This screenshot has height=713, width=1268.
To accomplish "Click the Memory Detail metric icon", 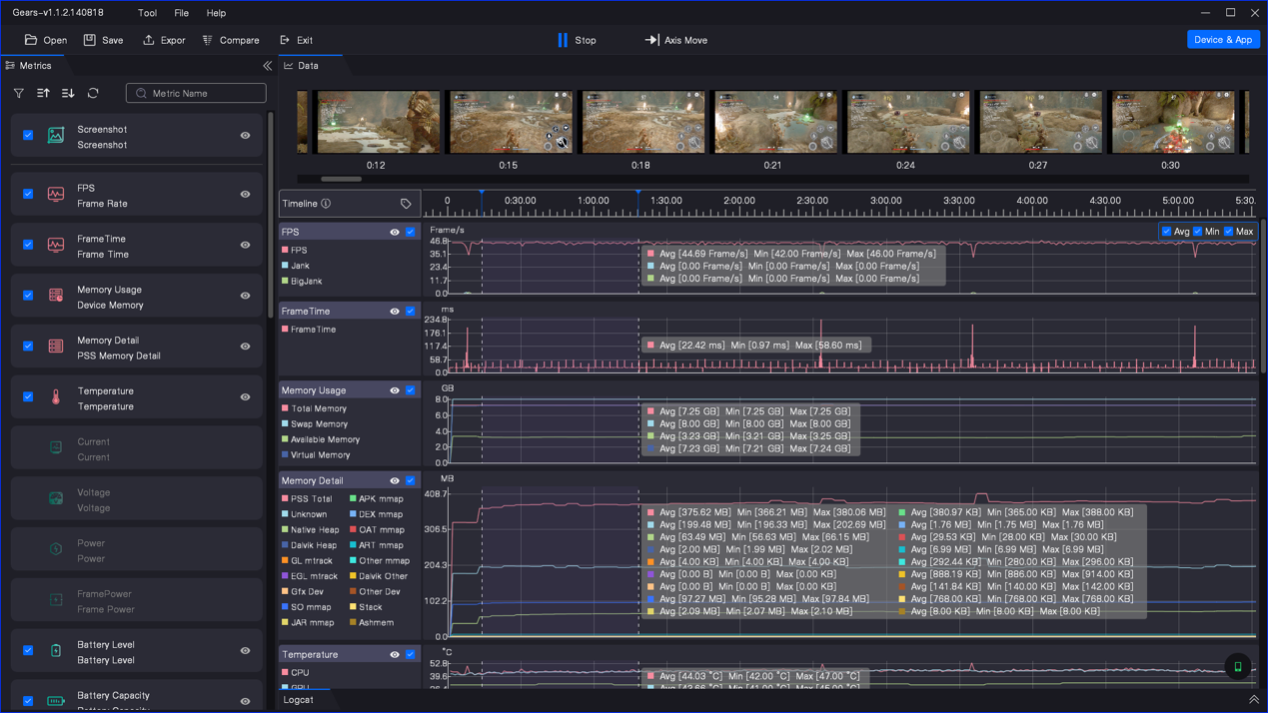I will click(x=56, y=347).
